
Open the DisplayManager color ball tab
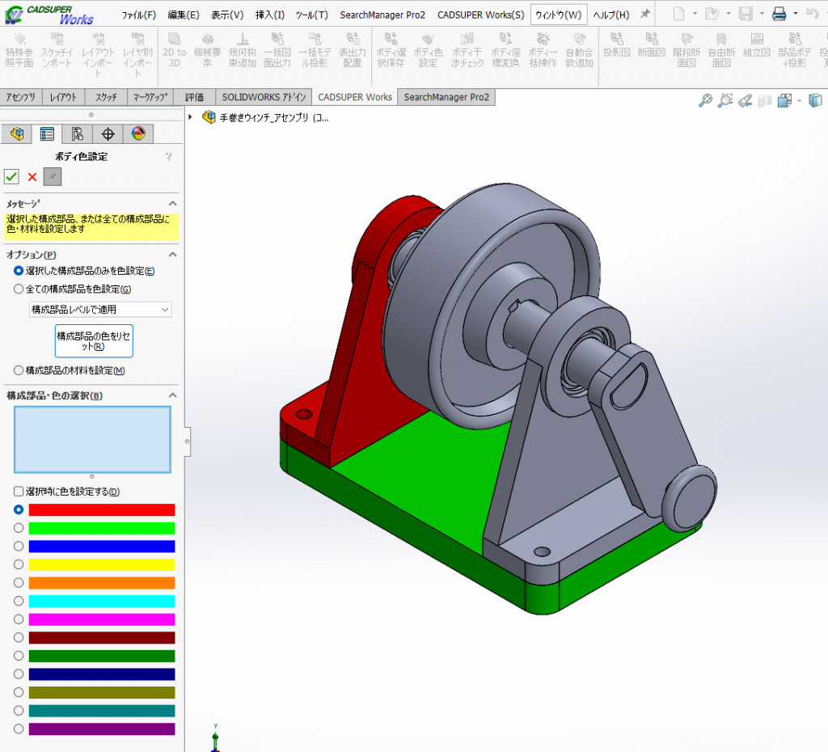(137, 134)
